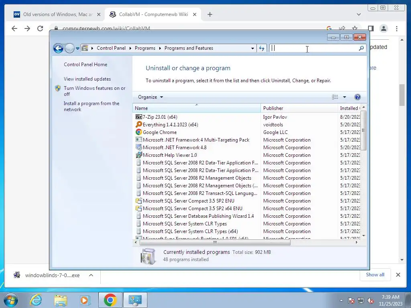Image resolution: width=411 pixels, height=308 pixels.
Task: Select the Google Chrome program icon
Action: click(x=138, y=132)
